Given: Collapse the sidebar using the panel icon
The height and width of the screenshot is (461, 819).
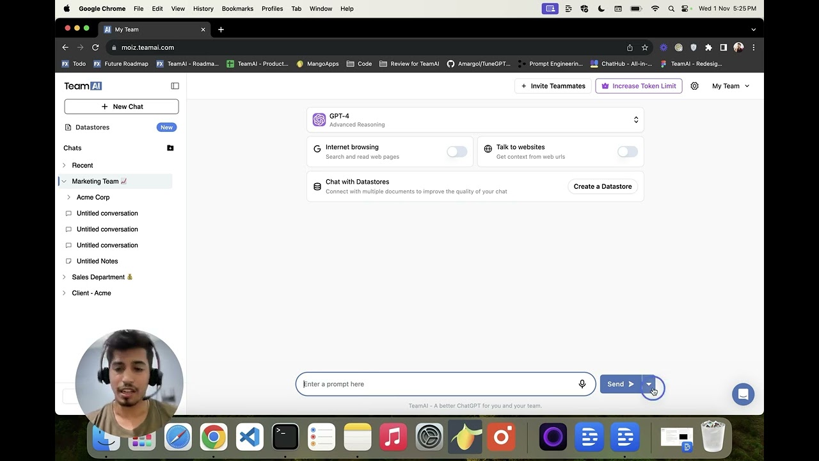Looking at the screenshot, I should (x=175, y=86).
